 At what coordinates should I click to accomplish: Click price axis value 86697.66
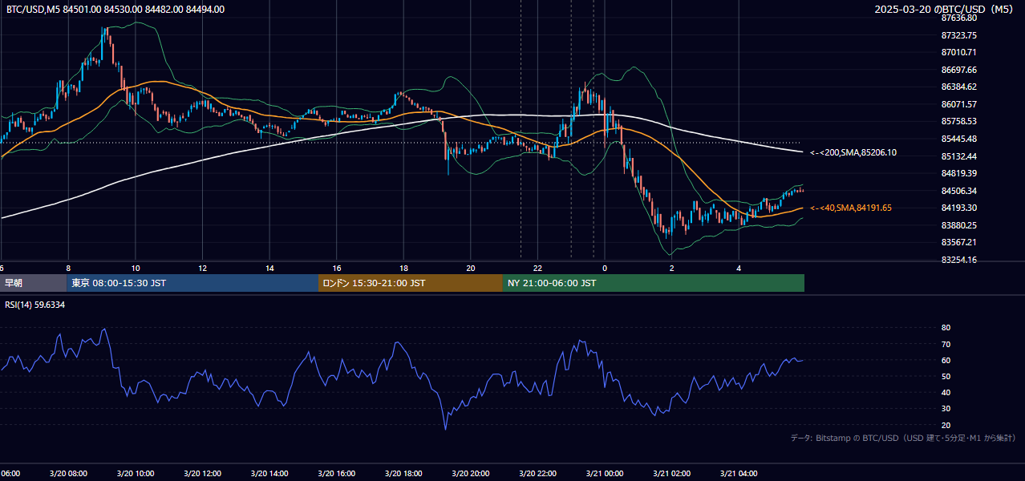958,70
